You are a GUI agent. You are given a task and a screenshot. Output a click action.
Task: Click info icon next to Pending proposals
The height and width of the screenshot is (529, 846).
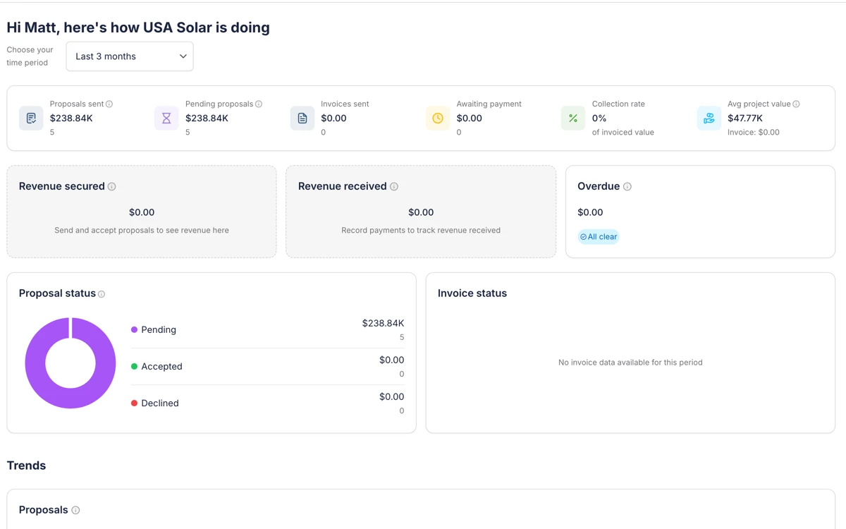click(259, 104)
